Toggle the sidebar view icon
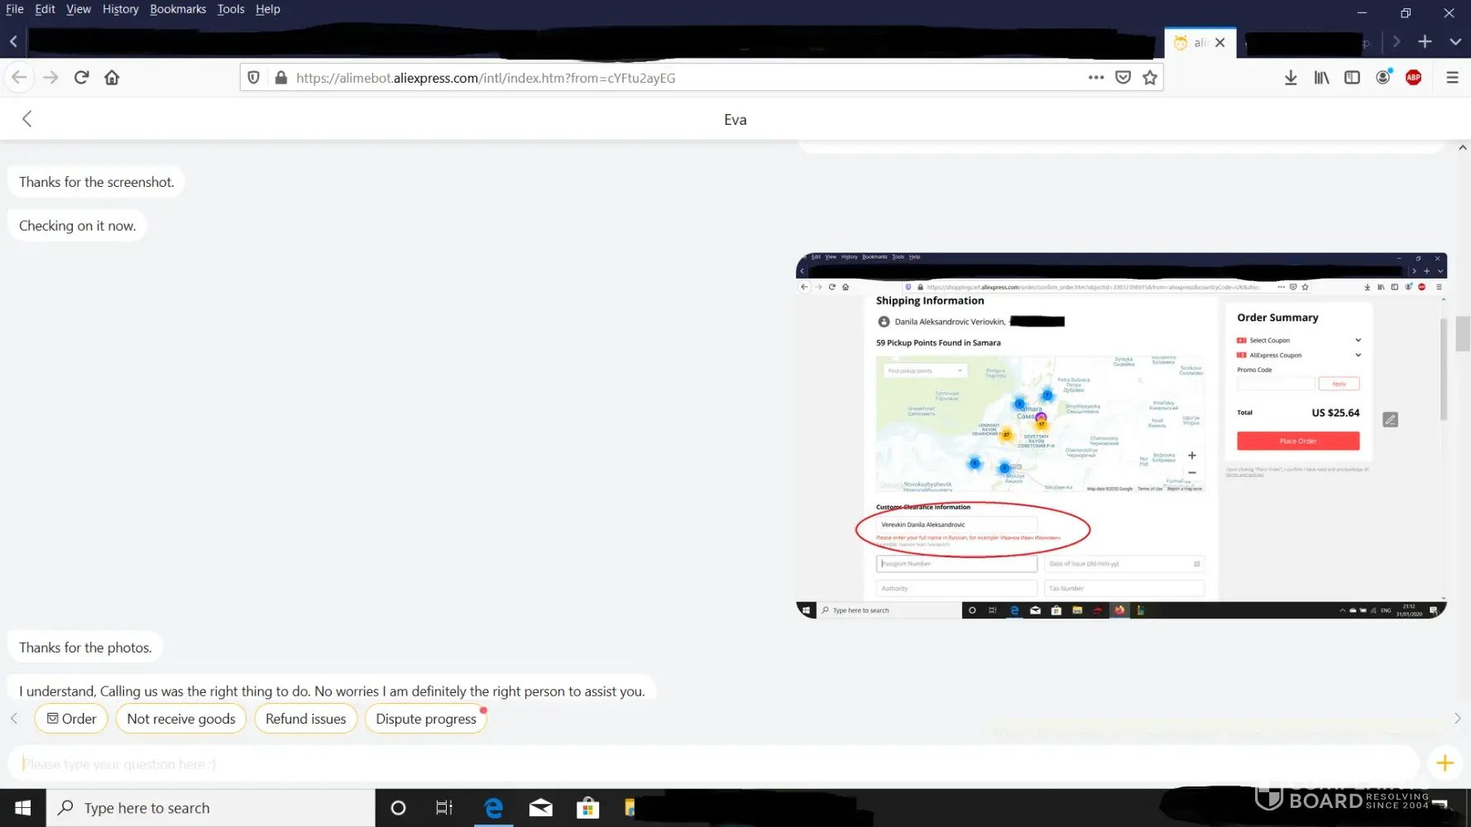The height and width of the screenshot is (827, 1471). (1352, 78)
